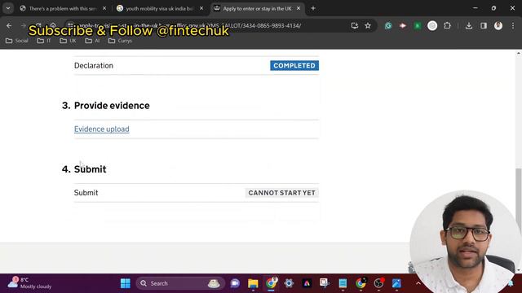The height and width of the screenshot is (293, 522).
Task: Open the Chrome three-dot menu
Action: 513,25
